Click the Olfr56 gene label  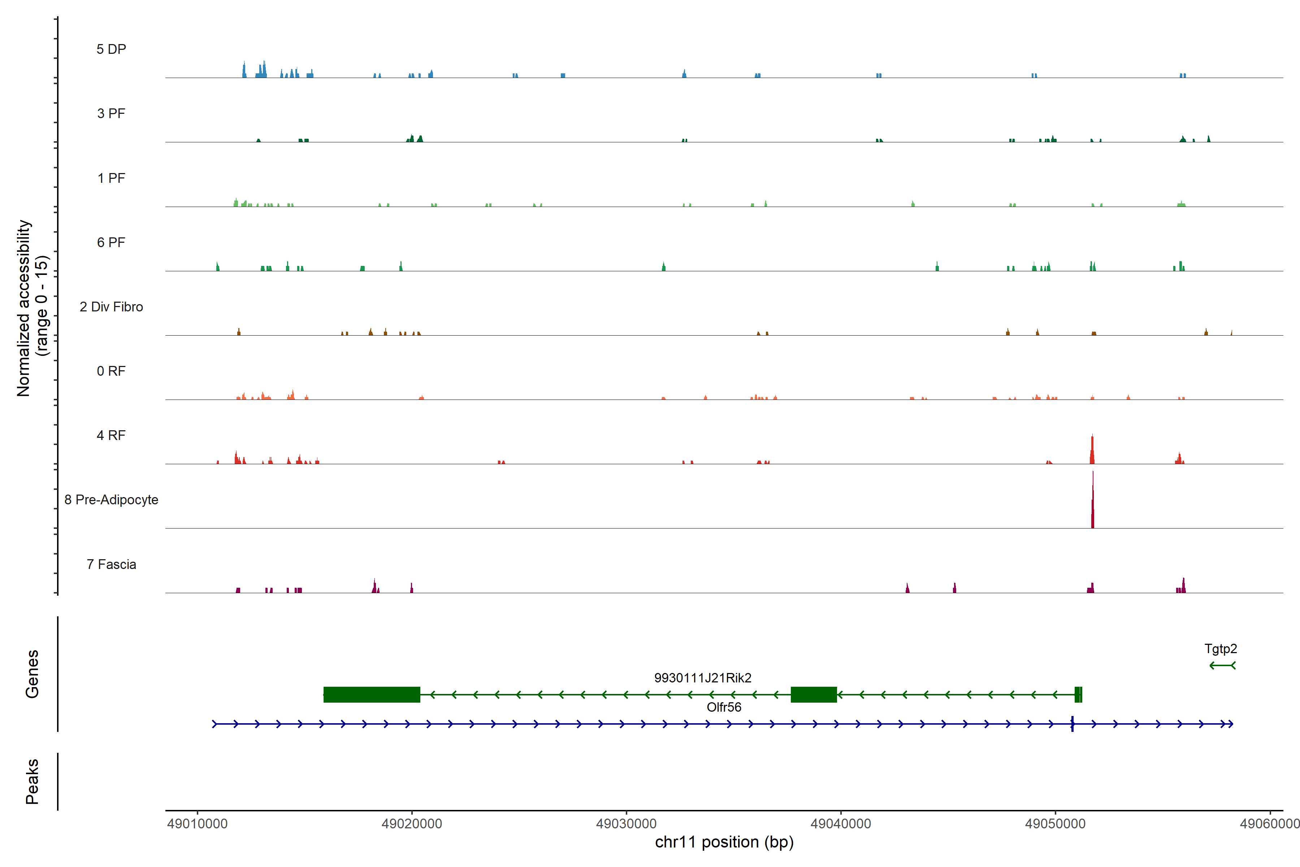tap(724, 707)
